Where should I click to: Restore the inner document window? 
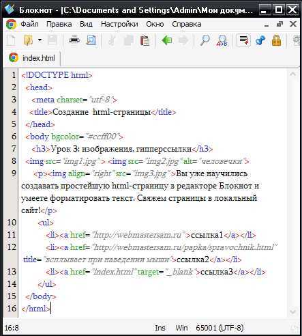click(280, 24)
